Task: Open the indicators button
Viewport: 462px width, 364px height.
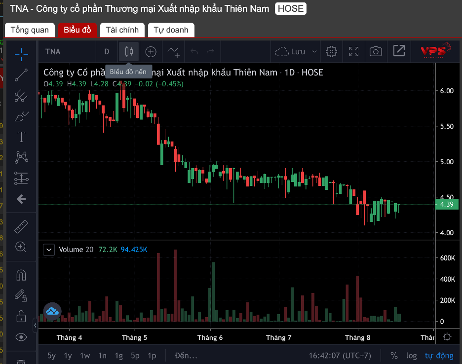Action: pos(173,52)
